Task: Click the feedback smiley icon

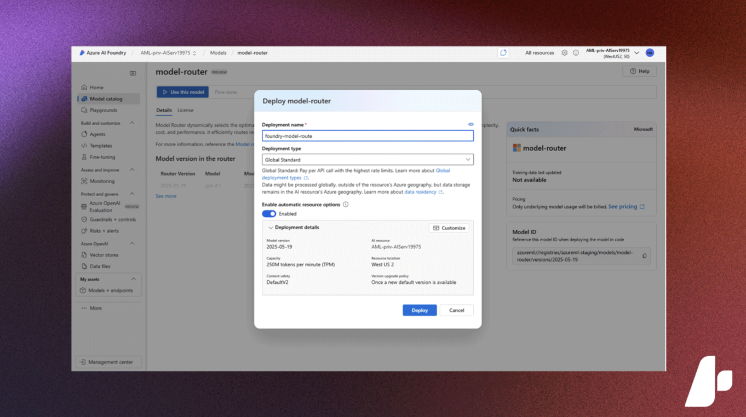Action: (576, 53)
